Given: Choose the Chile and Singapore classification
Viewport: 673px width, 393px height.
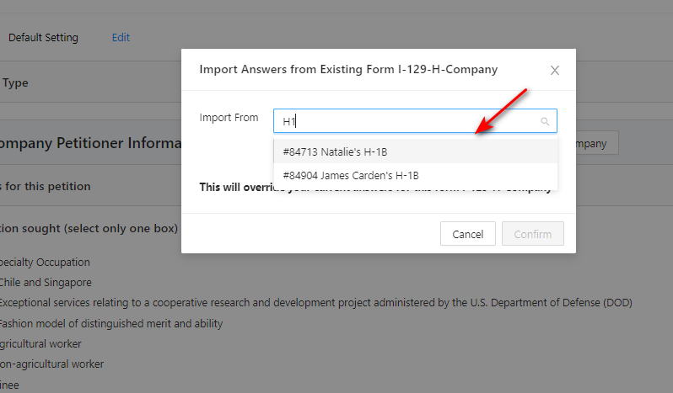Looking at the screenshot, I should pos(46,283).
